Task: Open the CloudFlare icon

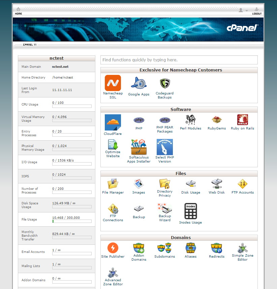Action: click(113, 122)
